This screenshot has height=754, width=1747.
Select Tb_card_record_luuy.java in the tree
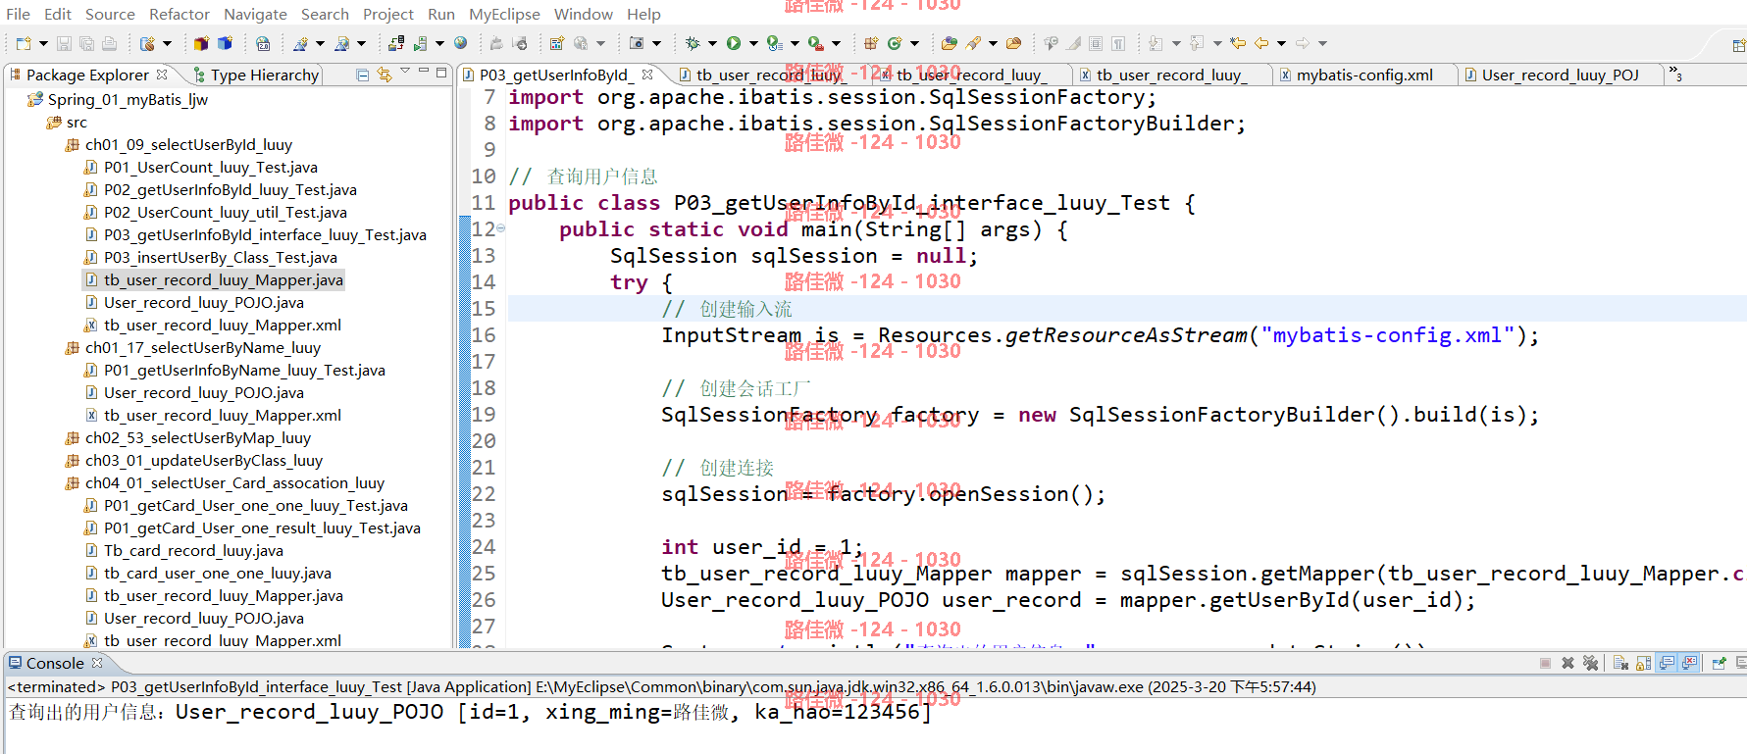[x=193, y=551]
